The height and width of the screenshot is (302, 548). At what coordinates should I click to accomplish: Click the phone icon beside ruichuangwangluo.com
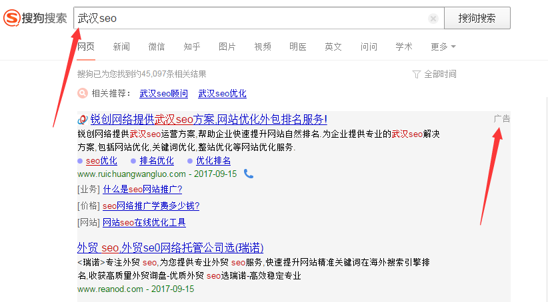coord(249,174)
